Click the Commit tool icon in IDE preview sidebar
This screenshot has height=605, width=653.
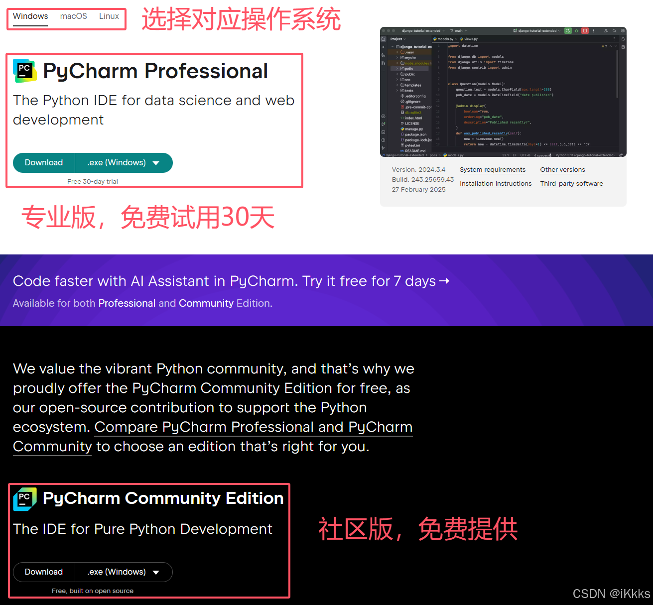384,47
